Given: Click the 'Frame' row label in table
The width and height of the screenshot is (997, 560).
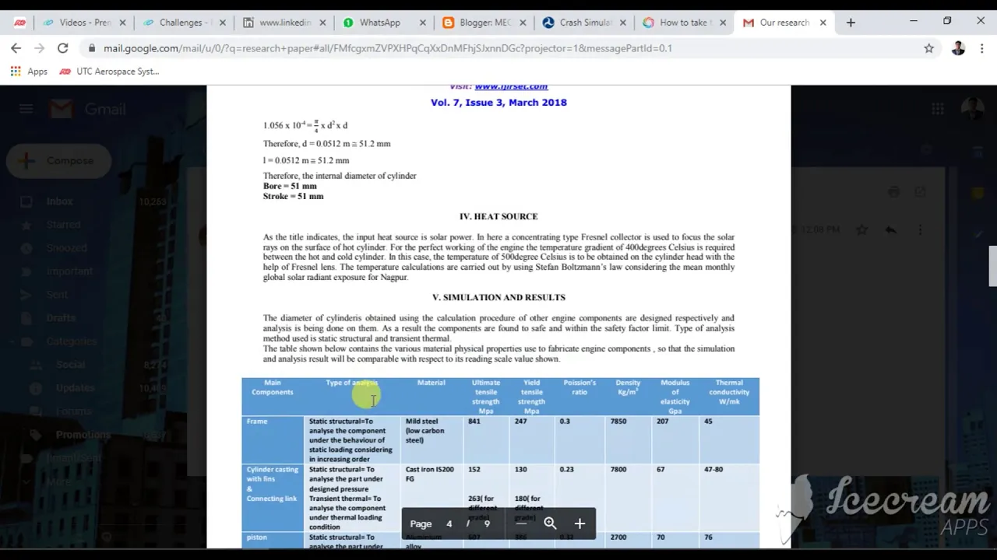Looking at the screenshot, I should tap(256, 422).
